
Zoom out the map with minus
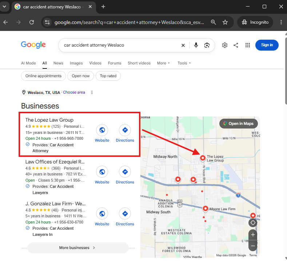[x=253, y=246]
